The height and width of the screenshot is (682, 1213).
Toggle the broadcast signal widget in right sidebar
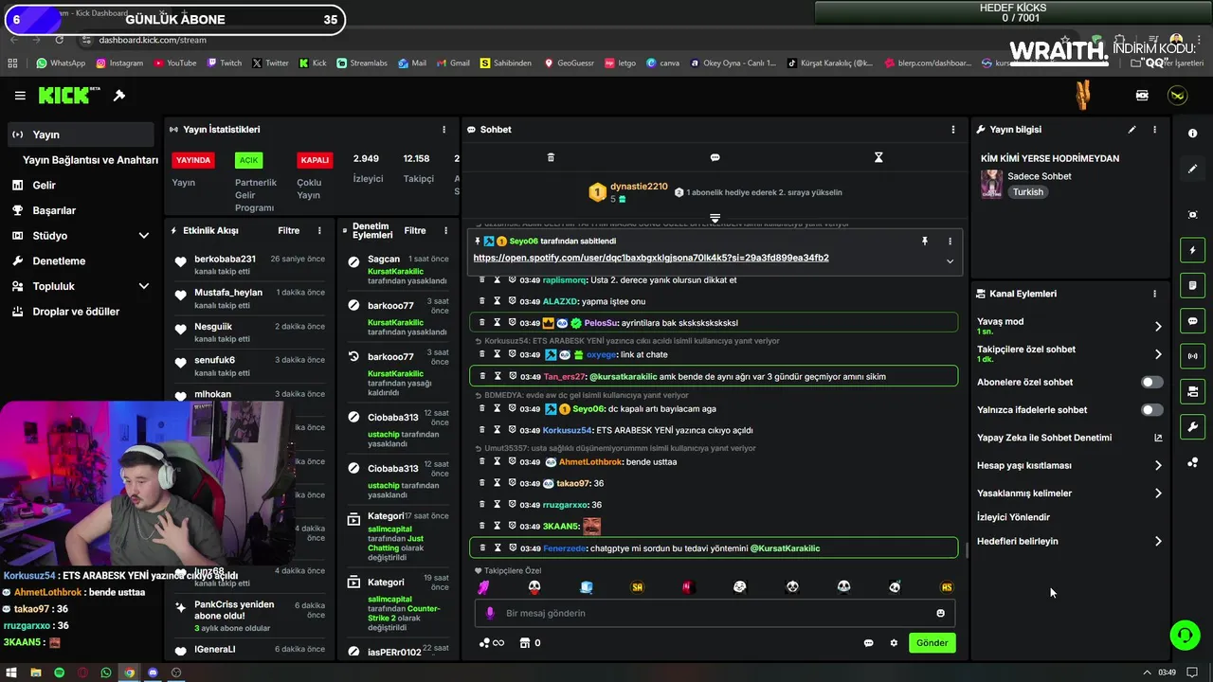tap(1192, 356)
